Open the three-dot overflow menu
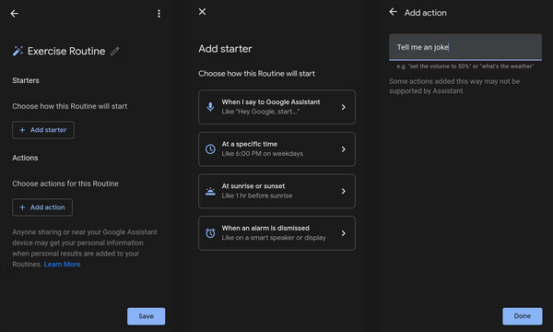 (x=159, y=14)
